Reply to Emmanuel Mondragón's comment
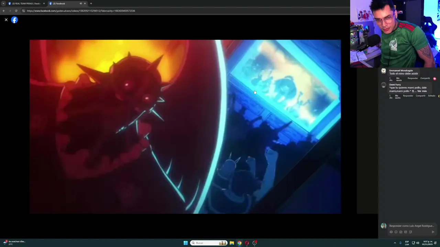This screenshot has height=247, width=440. tap(412, 78)
